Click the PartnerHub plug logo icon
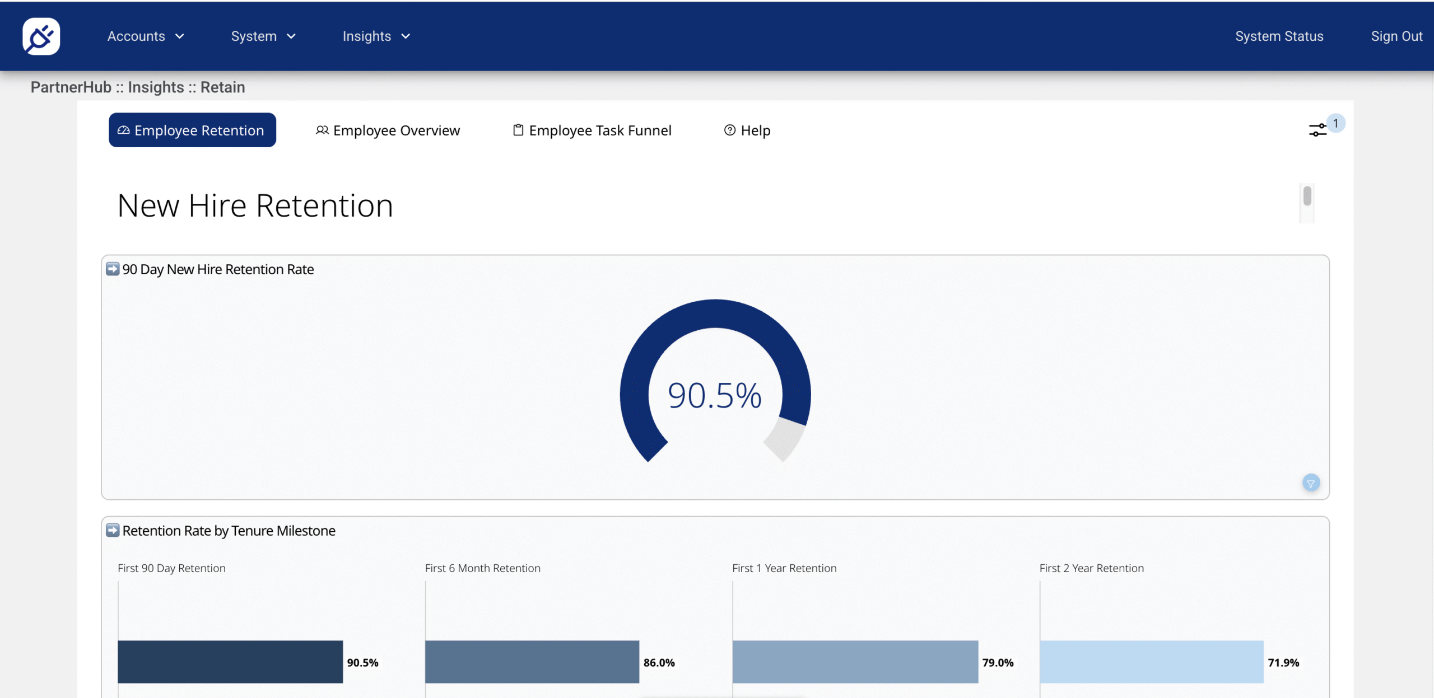The image size is (1434, 698). coord(41,36)
